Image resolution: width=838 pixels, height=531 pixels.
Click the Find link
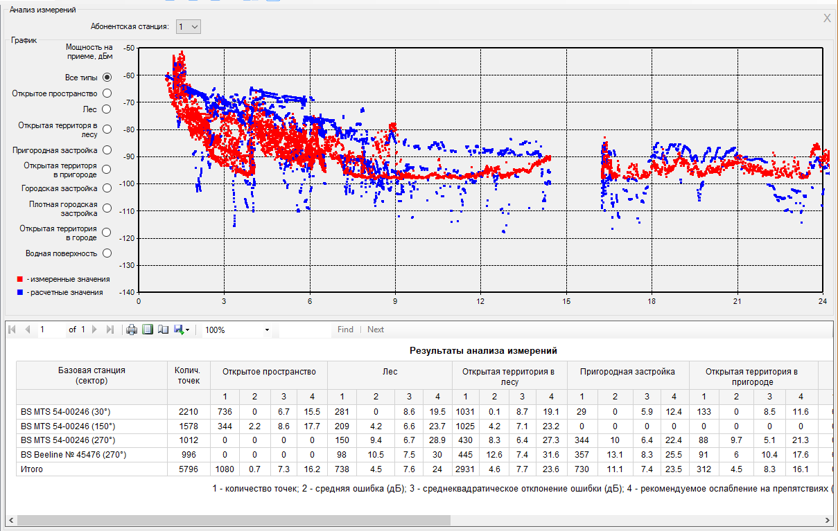pyautogui.click(x=345, y=330)
